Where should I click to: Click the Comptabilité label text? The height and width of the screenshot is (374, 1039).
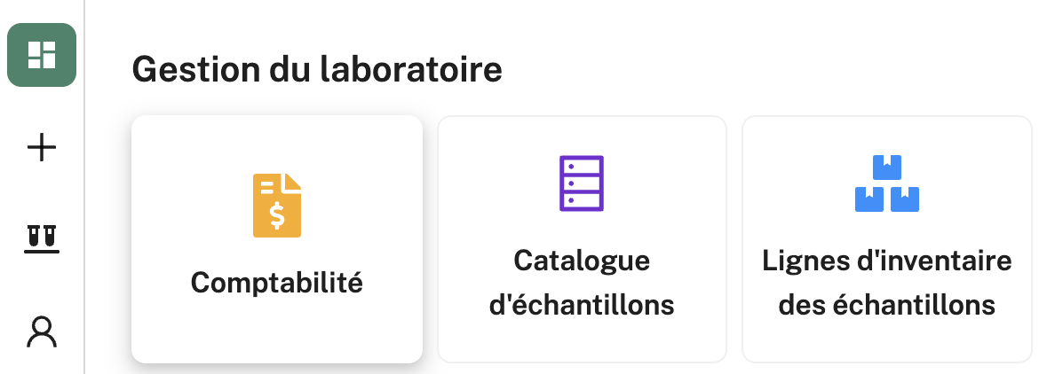[277, 283]
